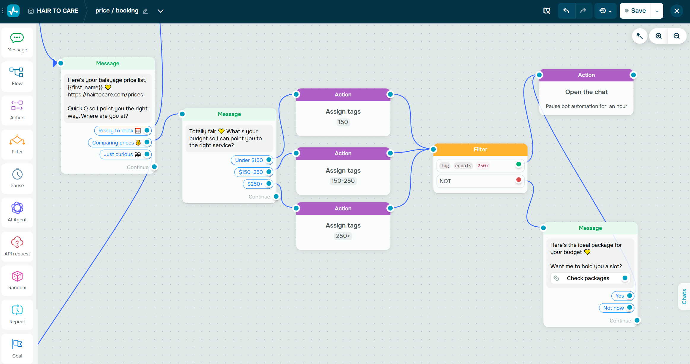Pick the AI Agent block
The height and width of the screenshot is (364, 690).
click(17, 212)
